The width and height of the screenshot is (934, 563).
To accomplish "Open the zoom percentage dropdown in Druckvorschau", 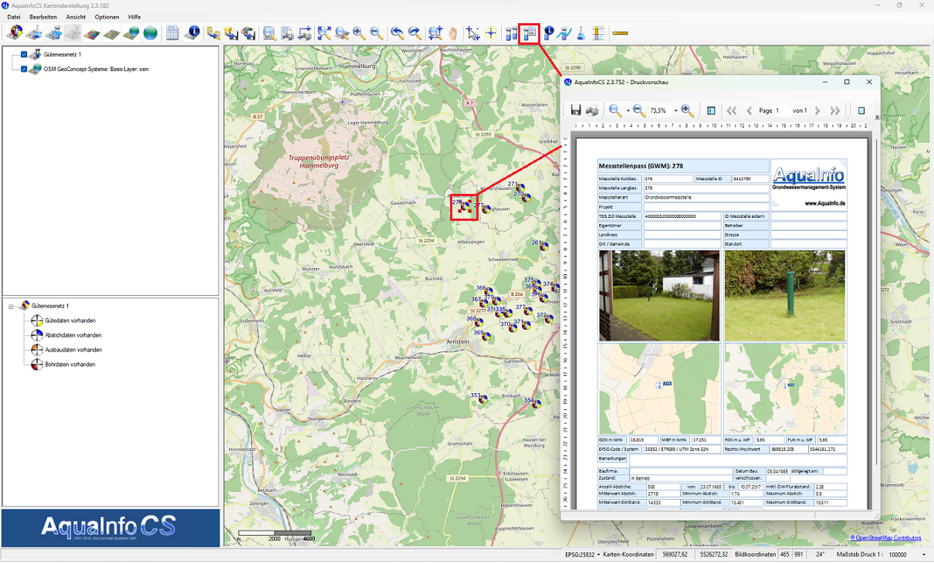I will coord(675,110).
